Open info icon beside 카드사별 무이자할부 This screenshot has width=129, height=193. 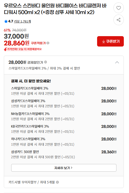pyautogui.click(x=57, y=182)
